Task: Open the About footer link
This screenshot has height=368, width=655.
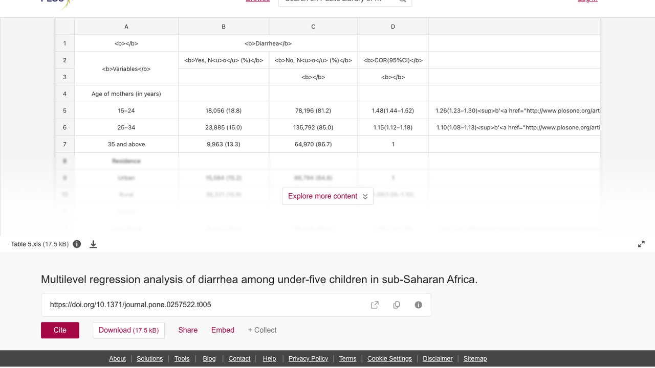Action: [x=117, y=358]
